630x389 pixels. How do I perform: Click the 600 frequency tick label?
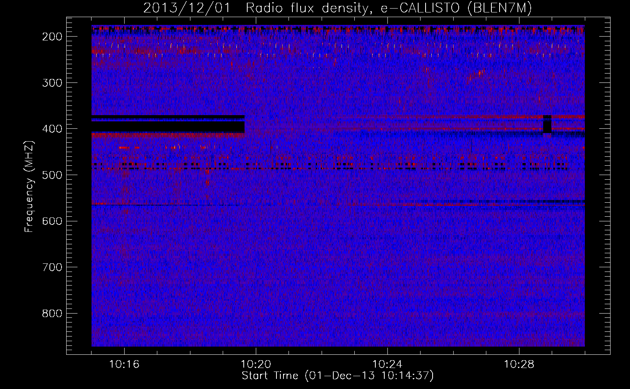pos(52,221)
